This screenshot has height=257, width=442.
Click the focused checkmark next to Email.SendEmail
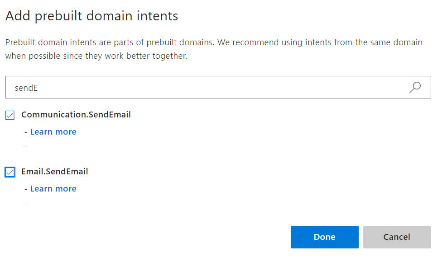pyautogui.click(x=10, y=172)
